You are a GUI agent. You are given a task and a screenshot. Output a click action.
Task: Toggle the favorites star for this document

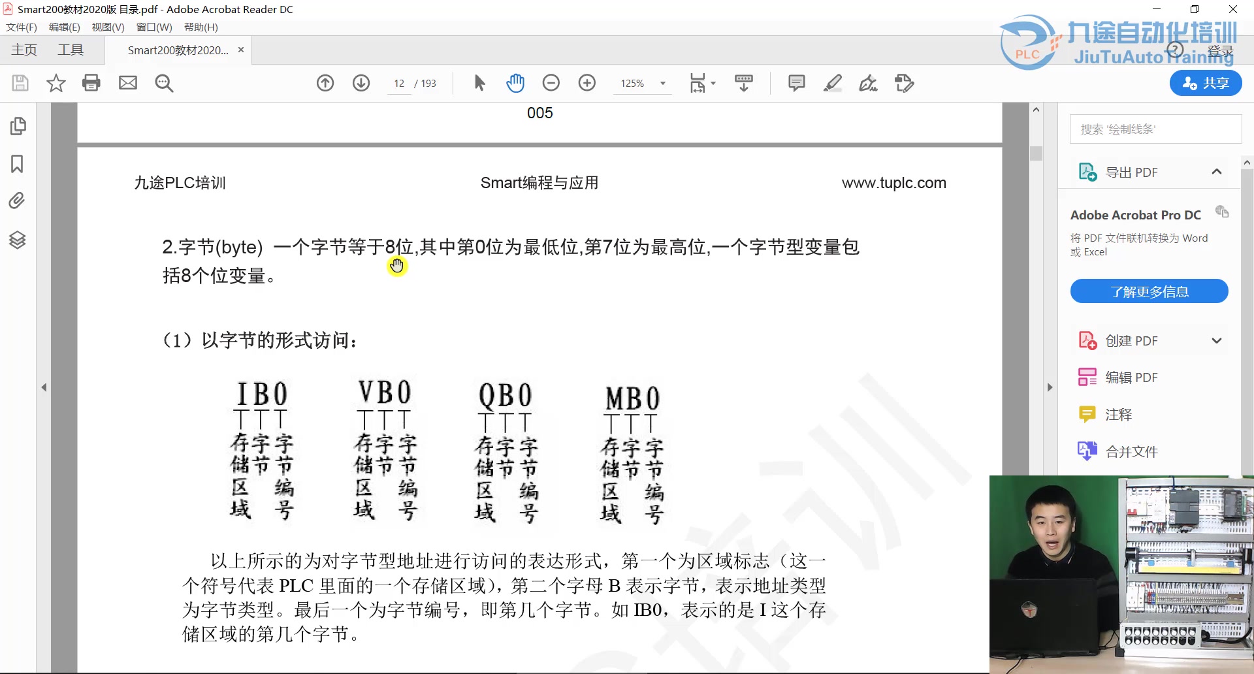(x=56, y=83)
